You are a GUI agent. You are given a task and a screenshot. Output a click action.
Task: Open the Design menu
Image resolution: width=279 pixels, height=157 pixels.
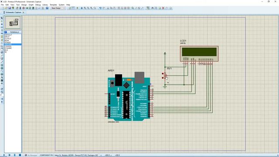pyautogui.click(x=24, y=5)
